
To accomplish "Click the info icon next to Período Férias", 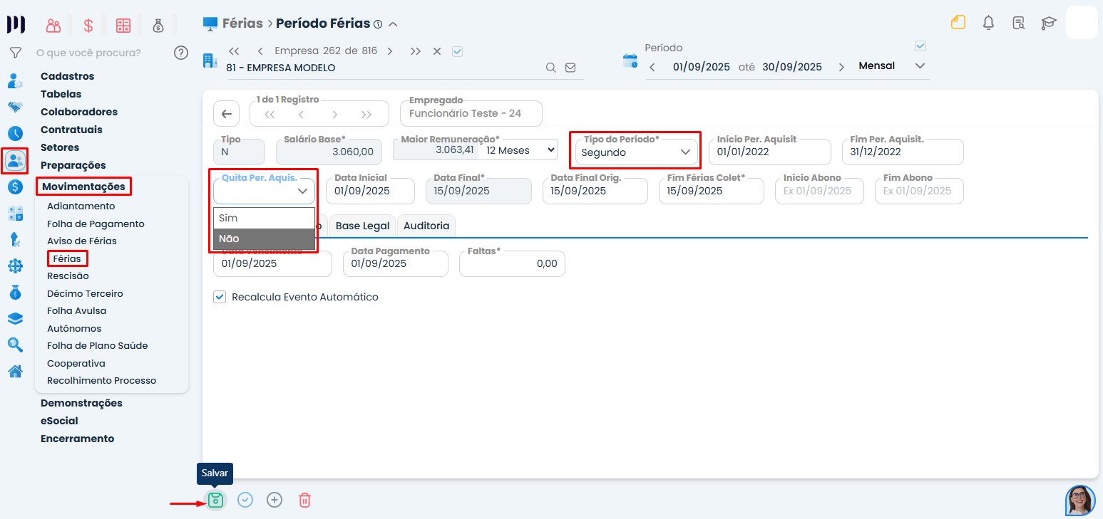I will coord(378,24).
